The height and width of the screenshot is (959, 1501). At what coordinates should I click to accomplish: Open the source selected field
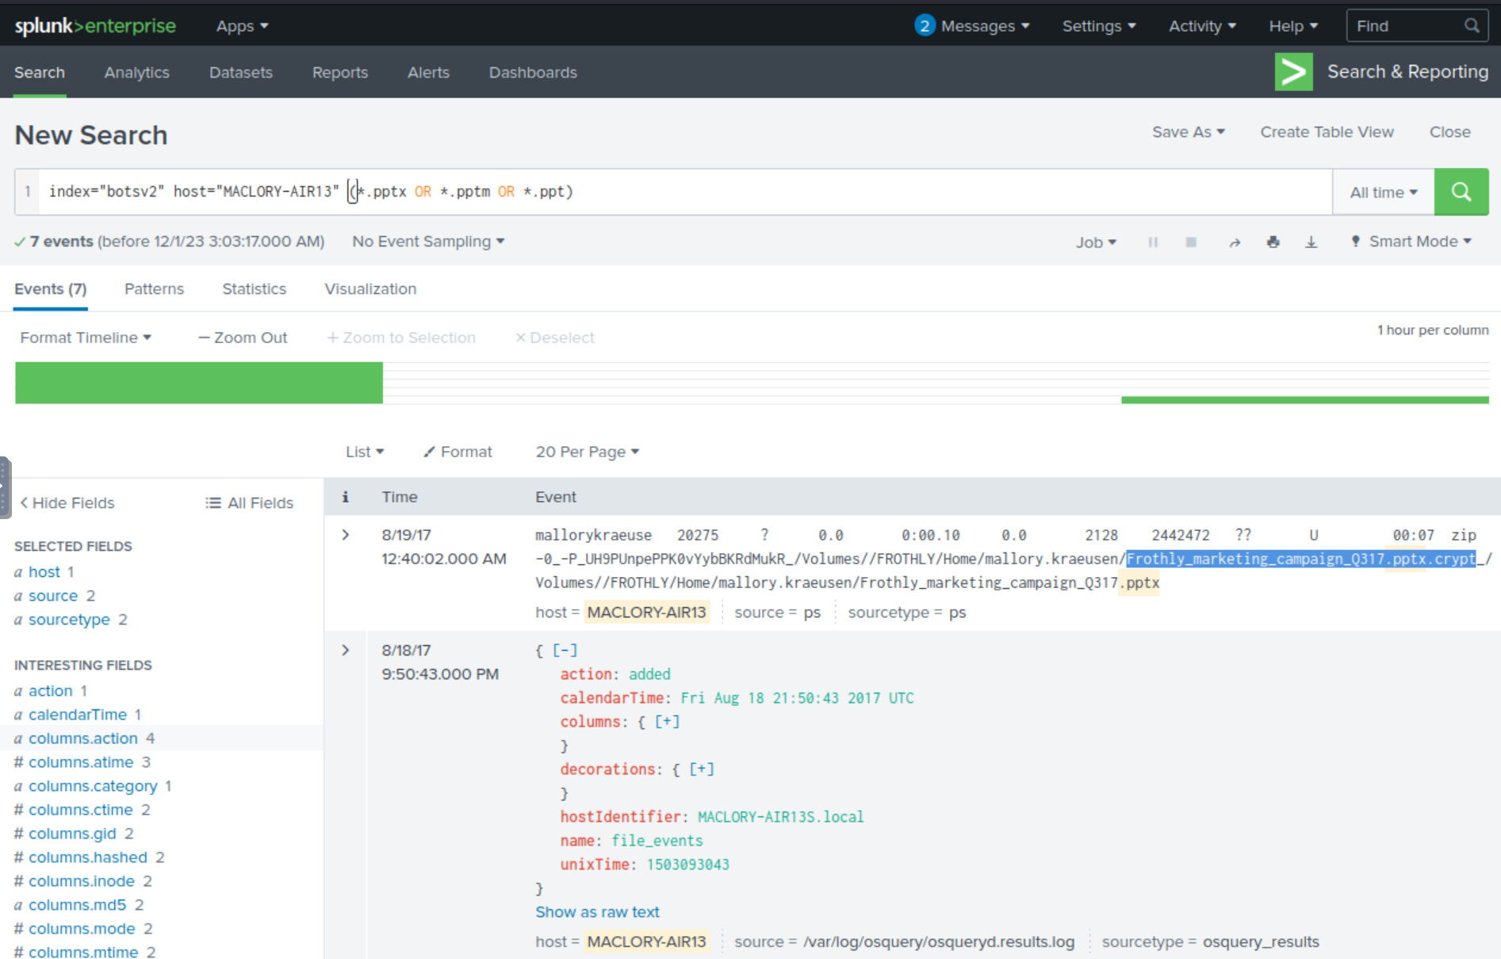click(x=53, y=596)
